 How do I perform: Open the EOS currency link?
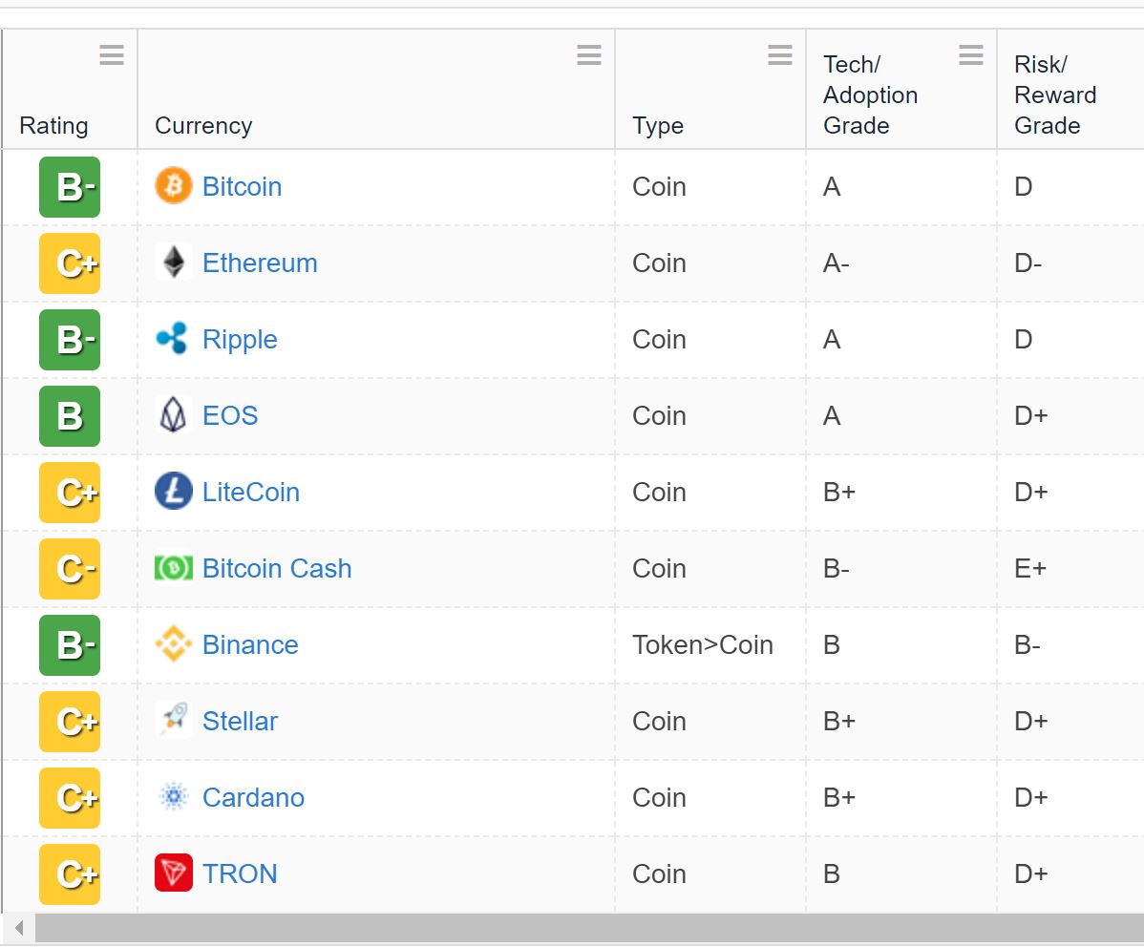click(x=230, y=415)
